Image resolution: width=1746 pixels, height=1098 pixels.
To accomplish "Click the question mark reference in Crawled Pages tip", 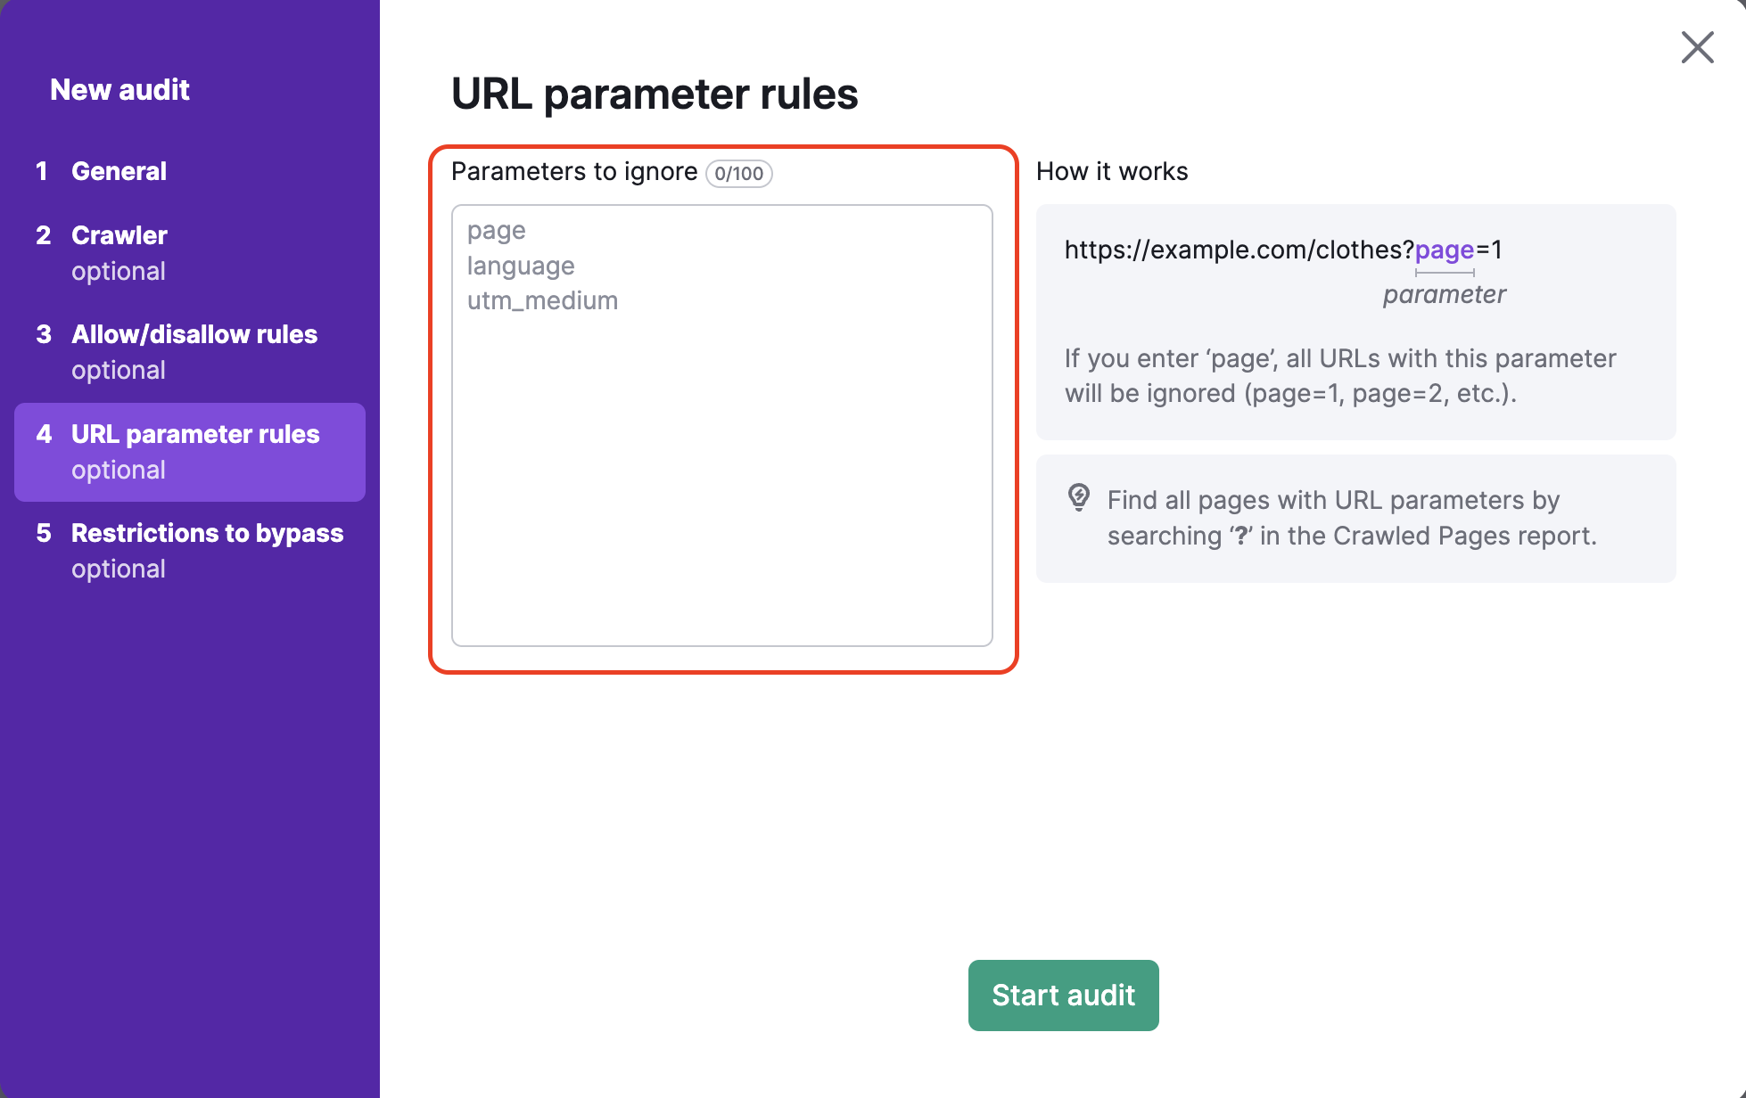I will point(1242,535).
